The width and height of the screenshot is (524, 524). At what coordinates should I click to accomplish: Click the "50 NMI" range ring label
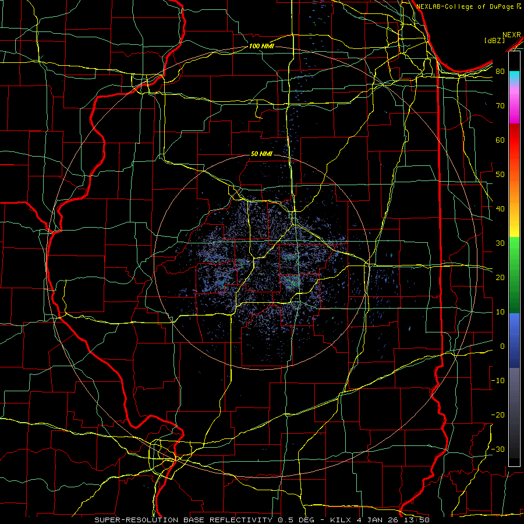pyautogui.click(x=261, y=154)
